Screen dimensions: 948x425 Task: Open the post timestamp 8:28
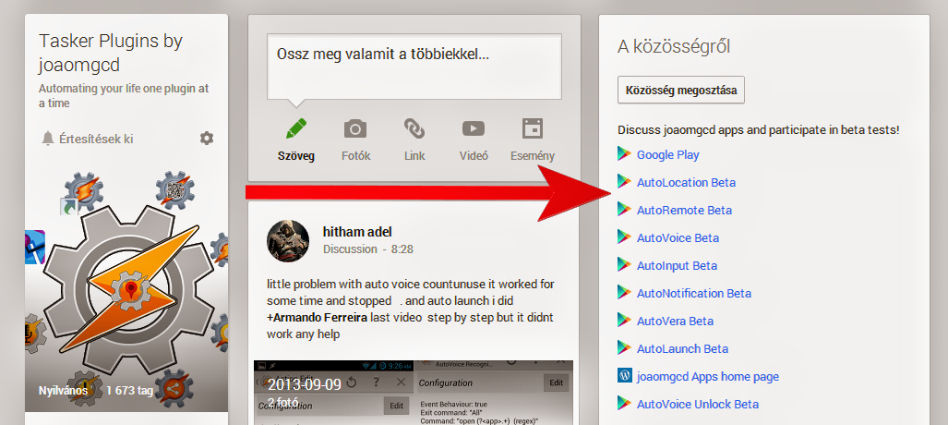(x=402, y=249)
